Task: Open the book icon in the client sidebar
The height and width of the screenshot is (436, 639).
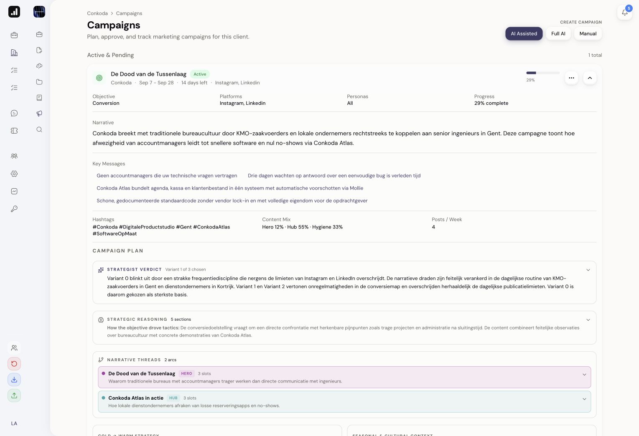Action: 39,98
